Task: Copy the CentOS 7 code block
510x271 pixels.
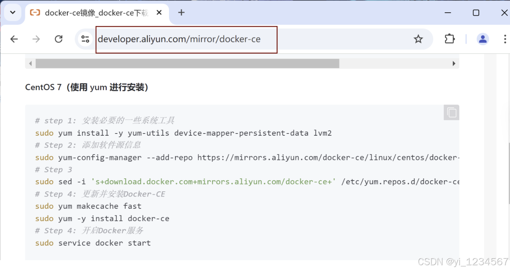Action: (451, 113)
